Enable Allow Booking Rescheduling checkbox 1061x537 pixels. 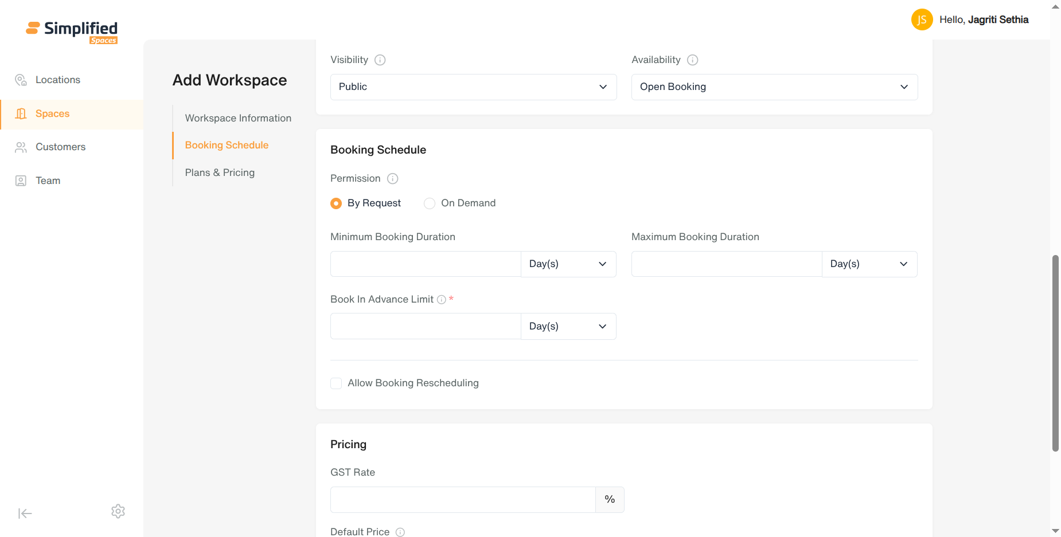[336, 383]
